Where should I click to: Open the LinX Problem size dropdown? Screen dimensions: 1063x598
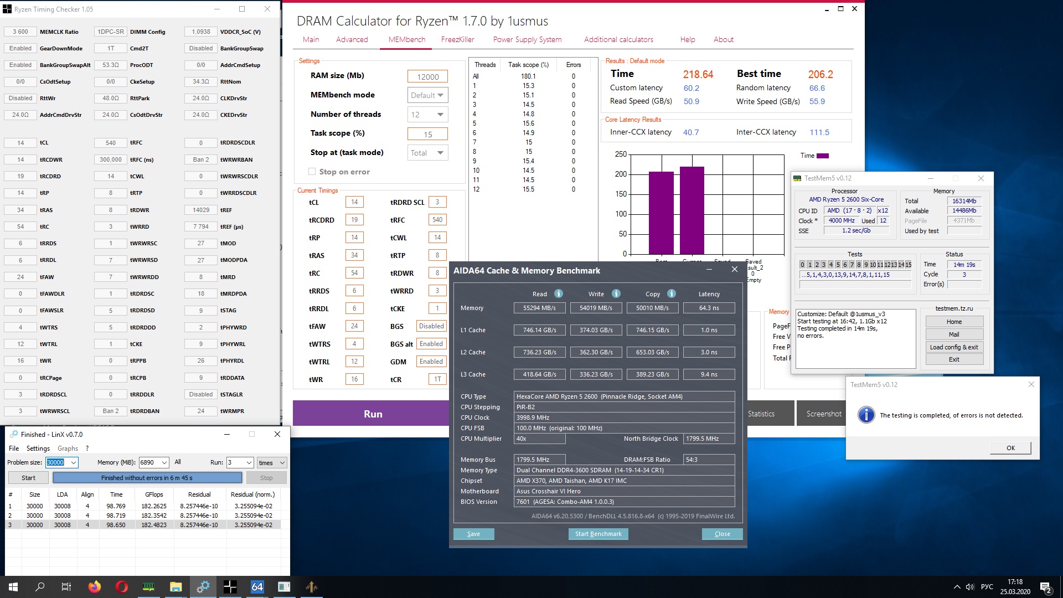click(74, 462)
